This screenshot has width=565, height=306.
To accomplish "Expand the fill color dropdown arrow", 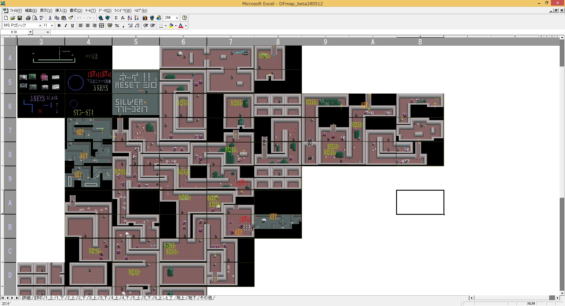I will [176, 26].
